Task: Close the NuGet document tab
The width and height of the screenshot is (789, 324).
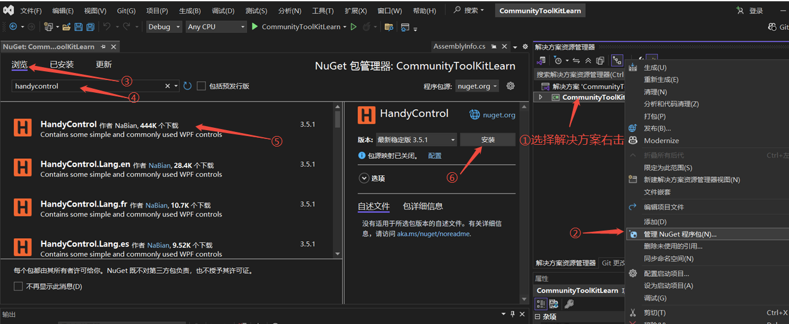Action: [113, 47]
